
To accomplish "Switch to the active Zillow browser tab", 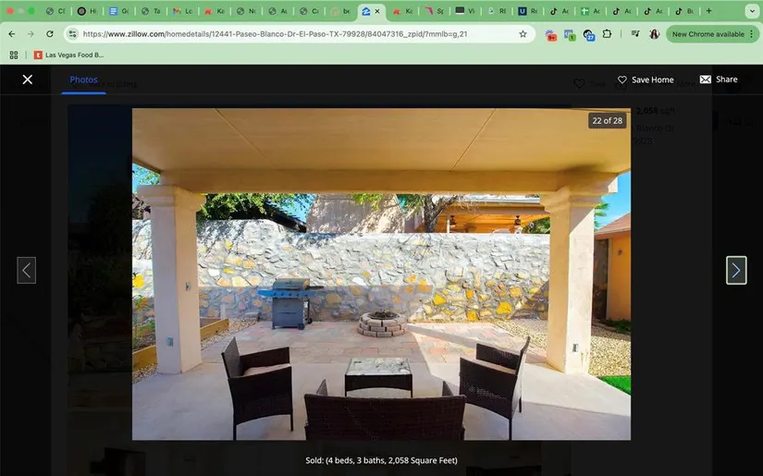I will point(368,11).
